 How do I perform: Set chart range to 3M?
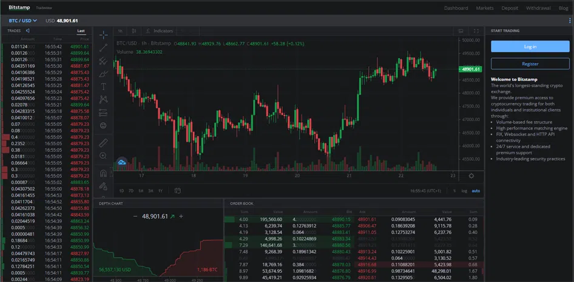point(150,191)
